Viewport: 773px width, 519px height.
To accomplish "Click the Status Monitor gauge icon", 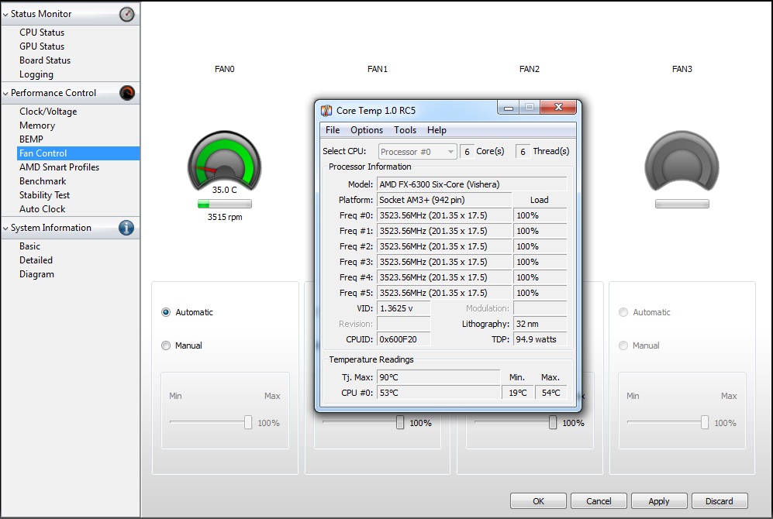I will click(x=126, y=14).
